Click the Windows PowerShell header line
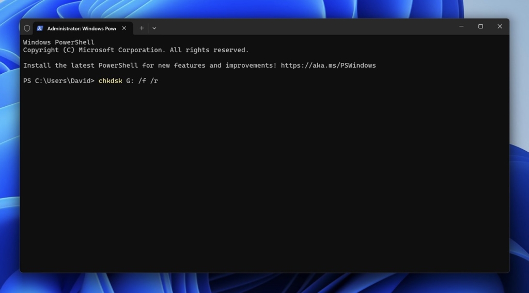The width and height of the screenshot is (529, 293). click(58, 42)
